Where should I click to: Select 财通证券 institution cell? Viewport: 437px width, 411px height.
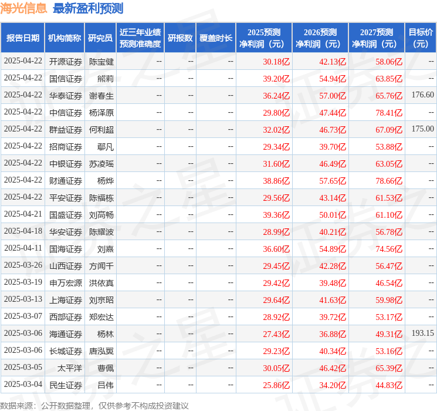pos(66,181)
